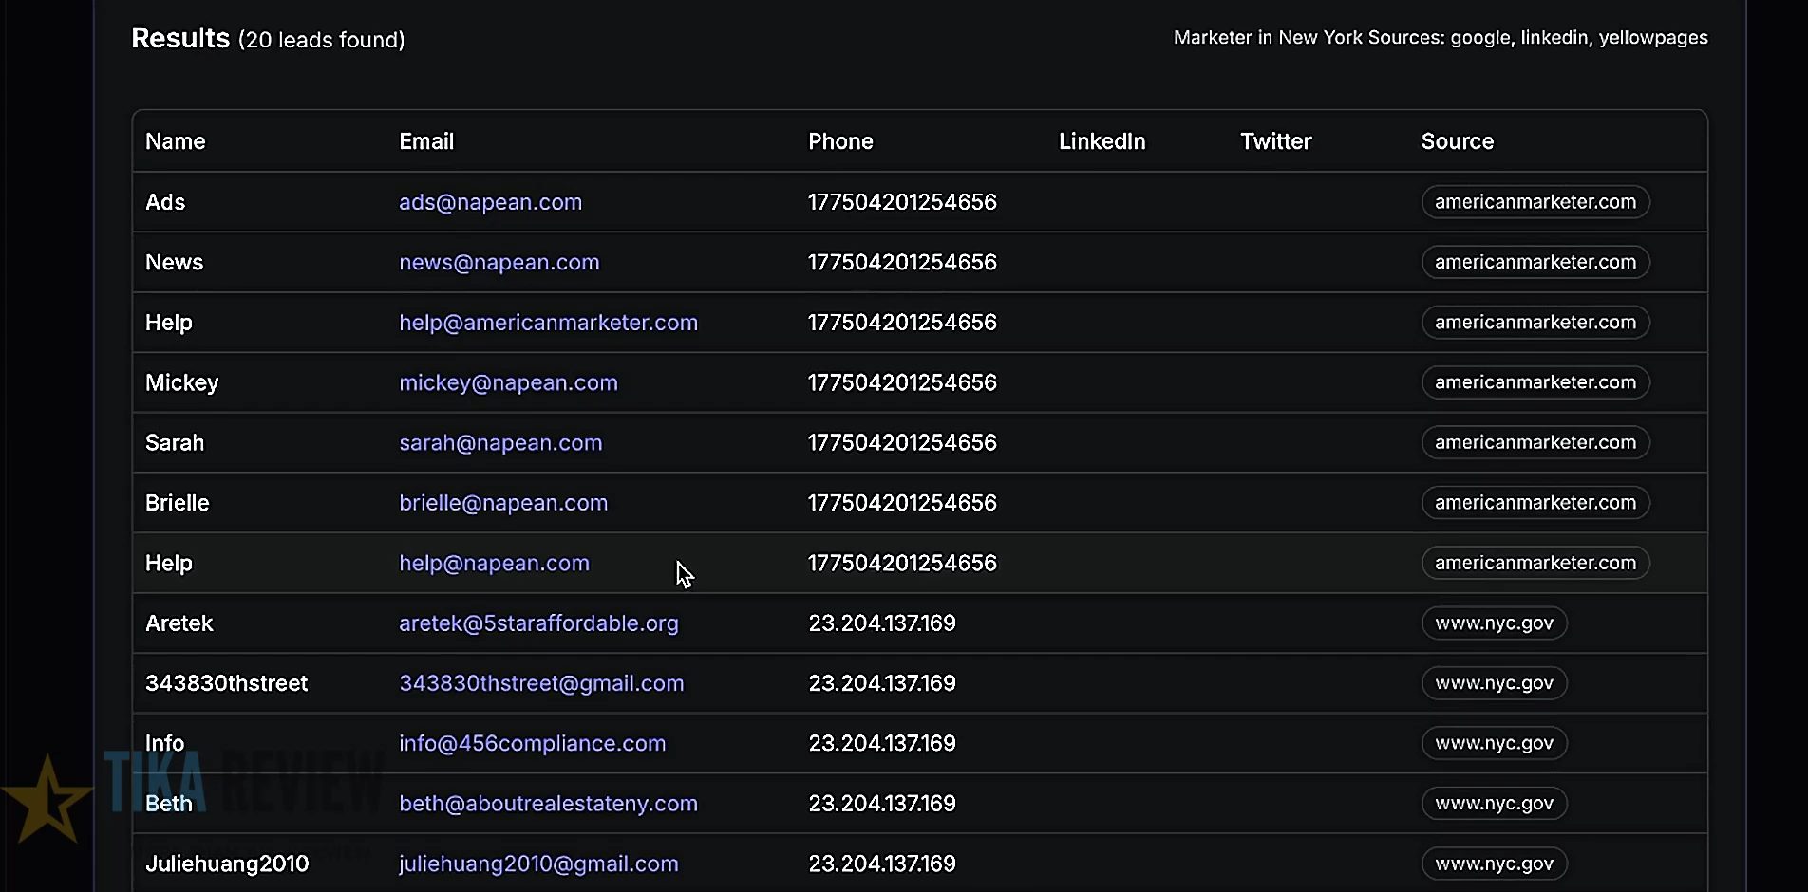The height and width of the screenshot is (892, 1808).
Task: Select the Source column header
Action: click(1457, 140)
